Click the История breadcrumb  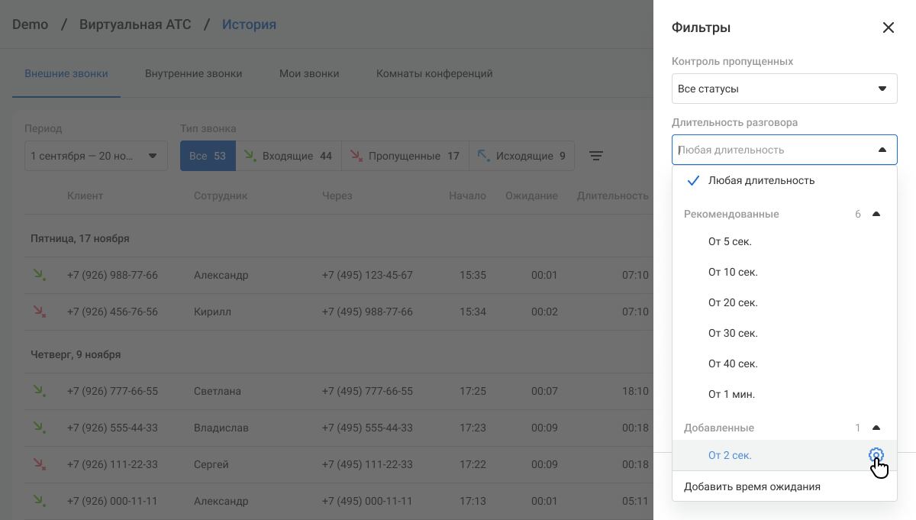tap(249, 24)
